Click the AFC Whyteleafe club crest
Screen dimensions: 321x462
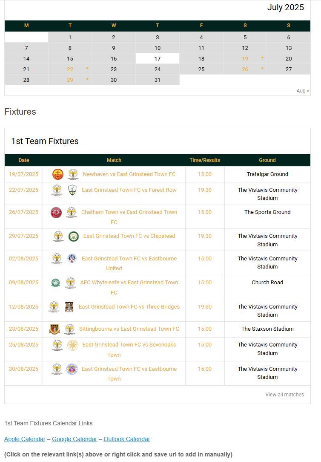[x=55, y=283]
